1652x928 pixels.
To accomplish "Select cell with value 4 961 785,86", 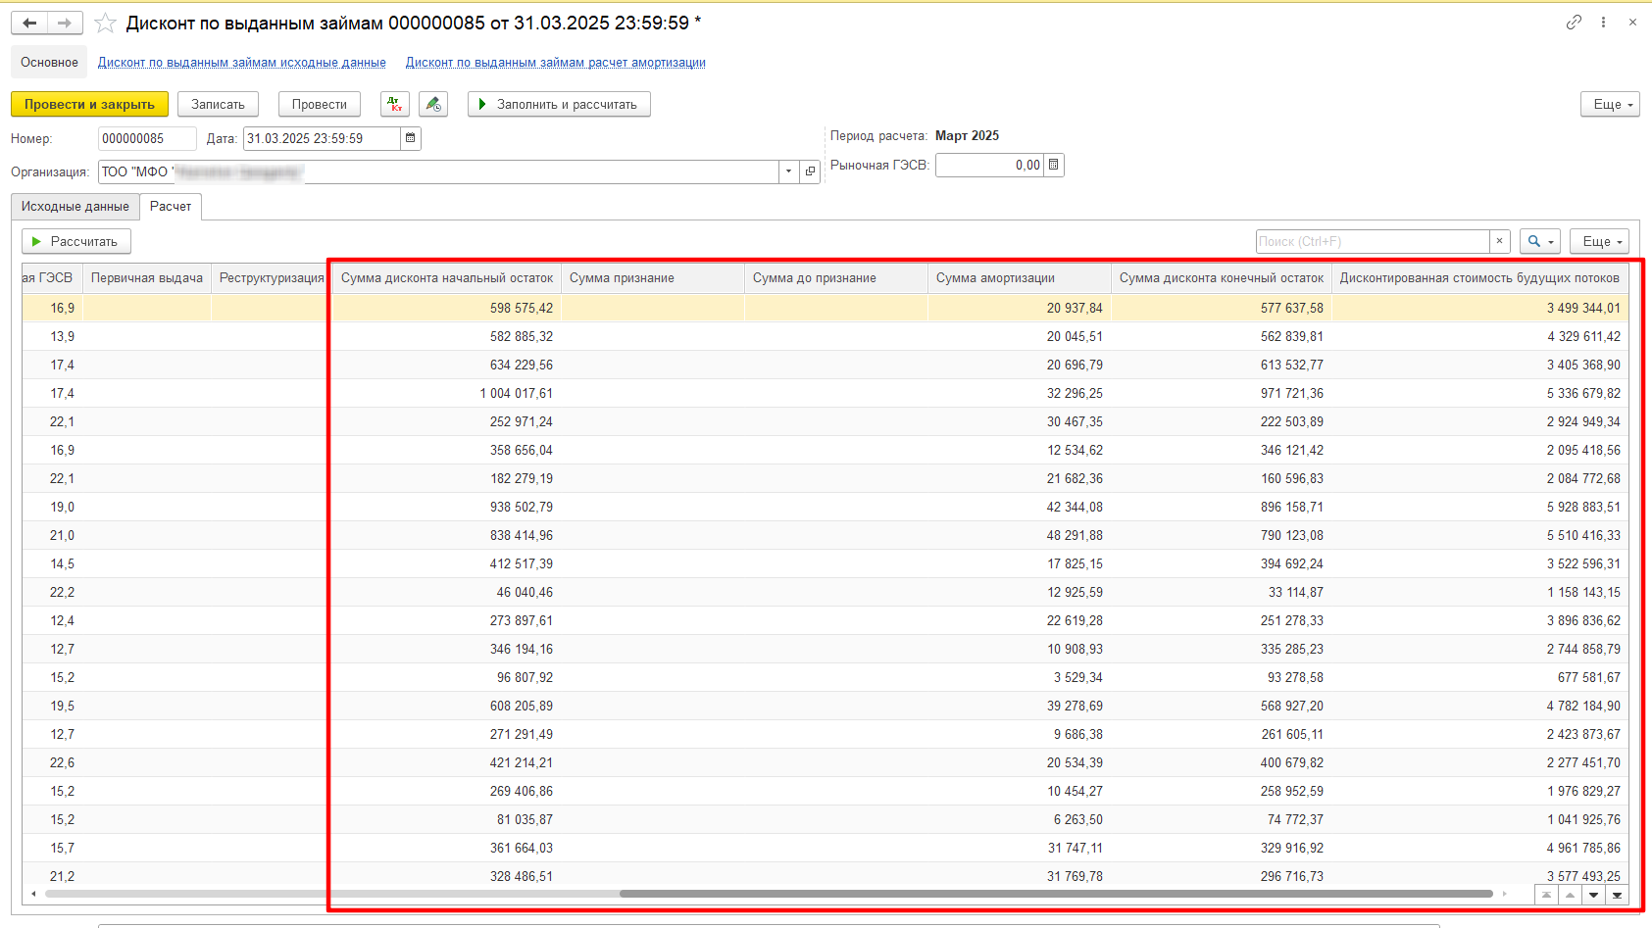I will click(1479, 848).
